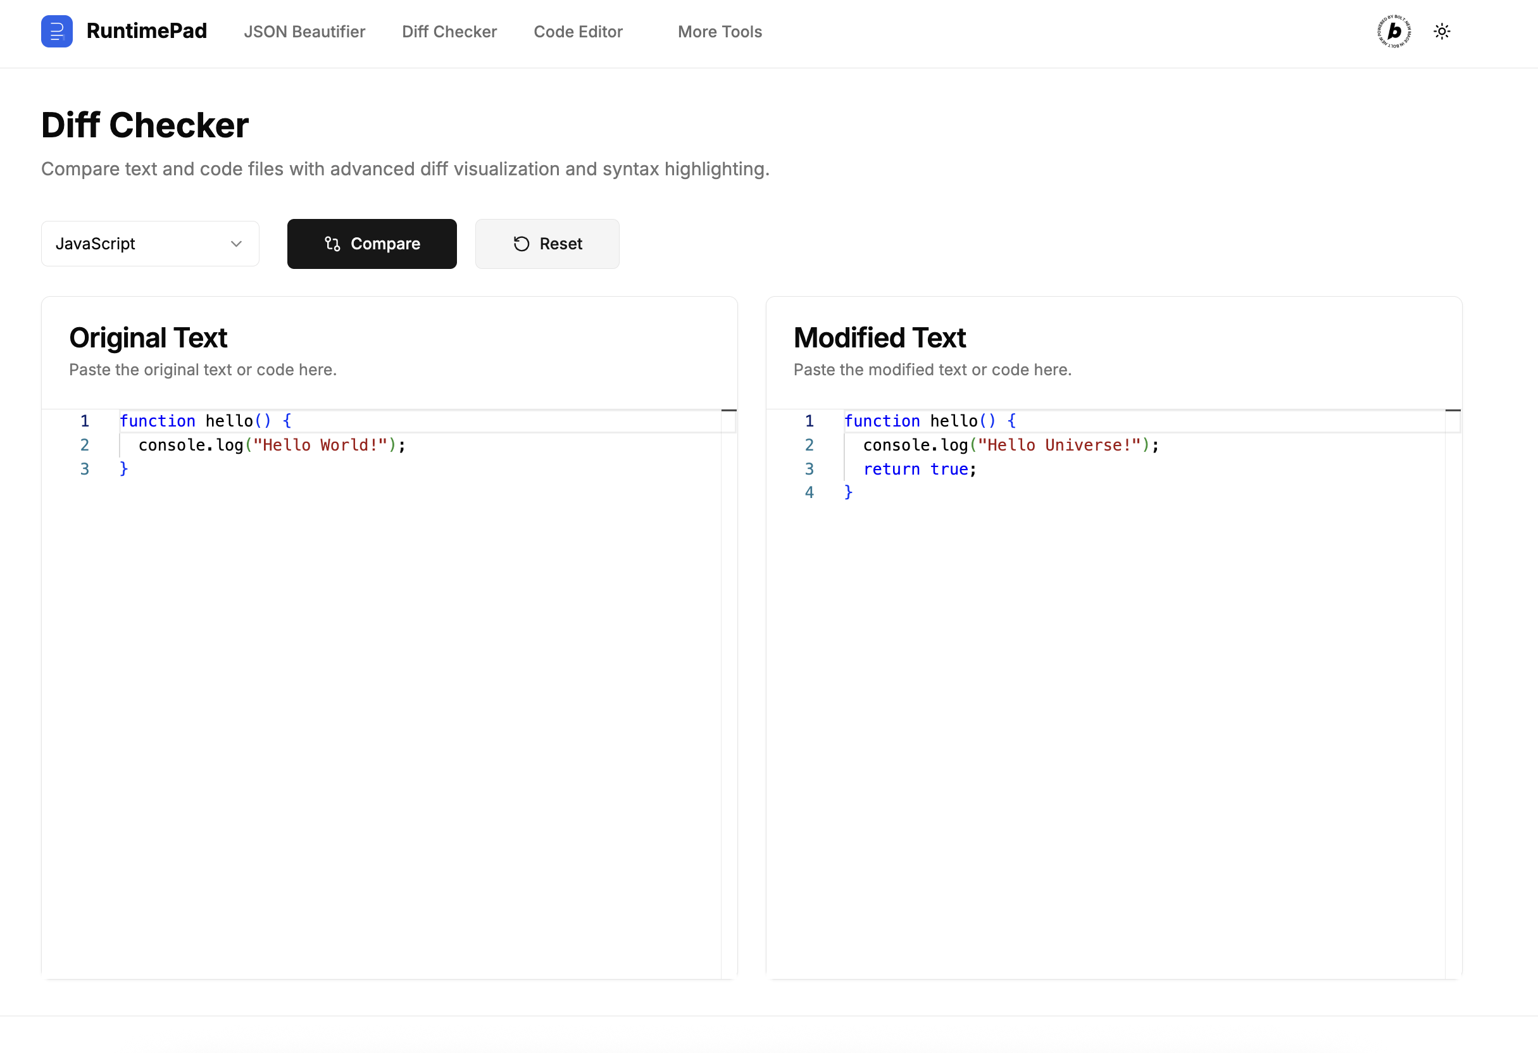The height and width of the screenshot is (1053, 1538).
Task: Click the RuntimePad brand name link
Action: click(x=146, y=31)
